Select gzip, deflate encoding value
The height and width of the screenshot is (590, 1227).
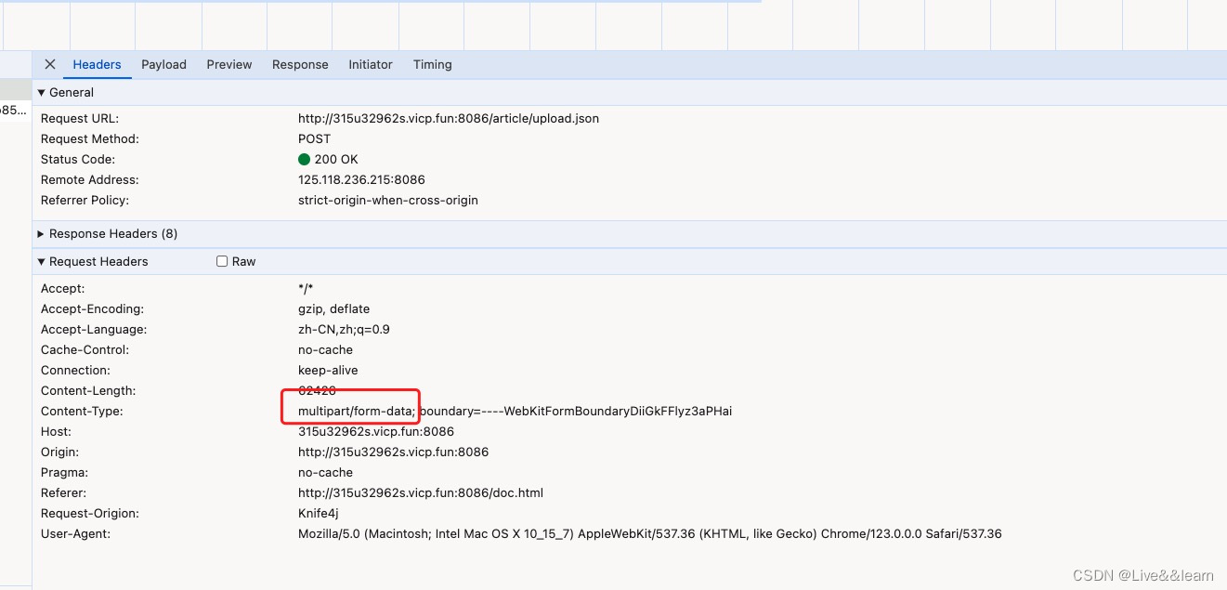(333, 308)
